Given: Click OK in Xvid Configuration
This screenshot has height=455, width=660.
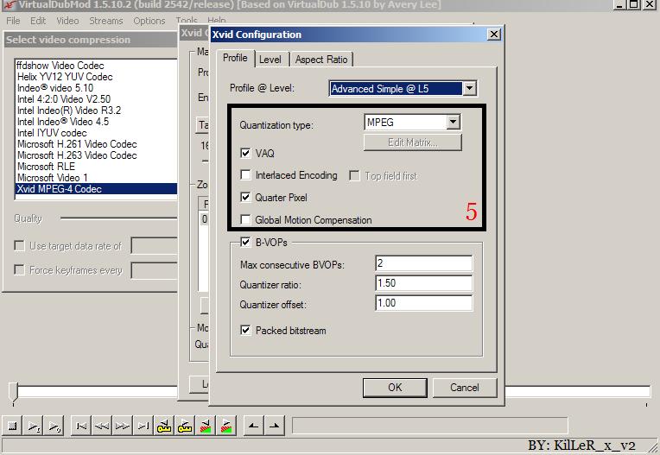Looking at the screenshot, I should (x=395, y=388).
